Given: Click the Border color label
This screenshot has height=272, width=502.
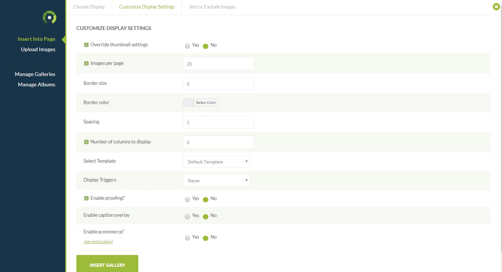Looking at the screenshot, I should pos(96,103).
